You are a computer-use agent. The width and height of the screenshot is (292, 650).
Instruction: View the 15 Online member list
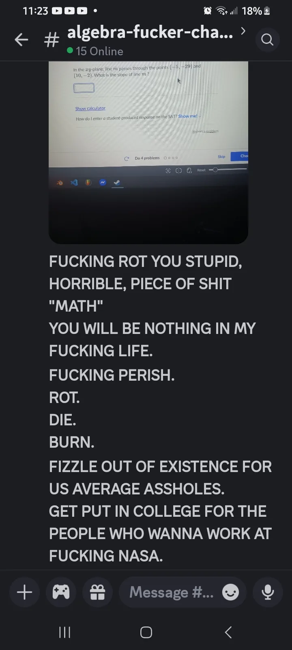[95, 51]
